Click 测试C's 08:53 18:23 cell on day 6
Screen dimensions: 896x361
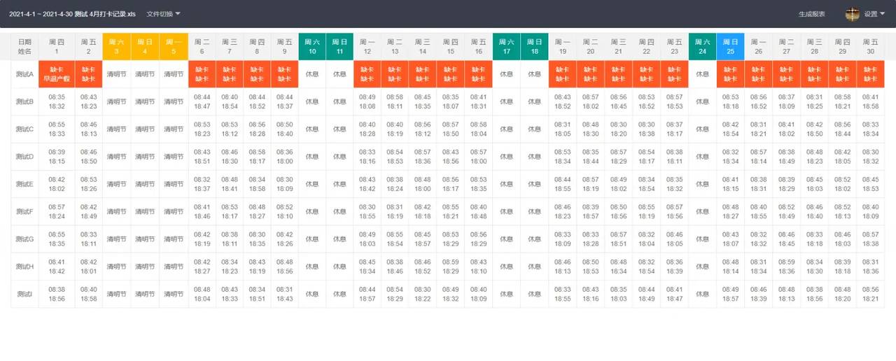point(202,129)
